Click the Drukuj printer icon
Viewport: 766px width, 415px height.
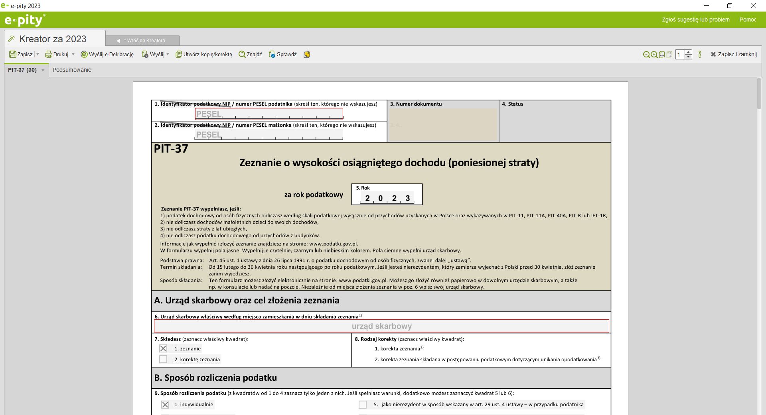point(49,54)
